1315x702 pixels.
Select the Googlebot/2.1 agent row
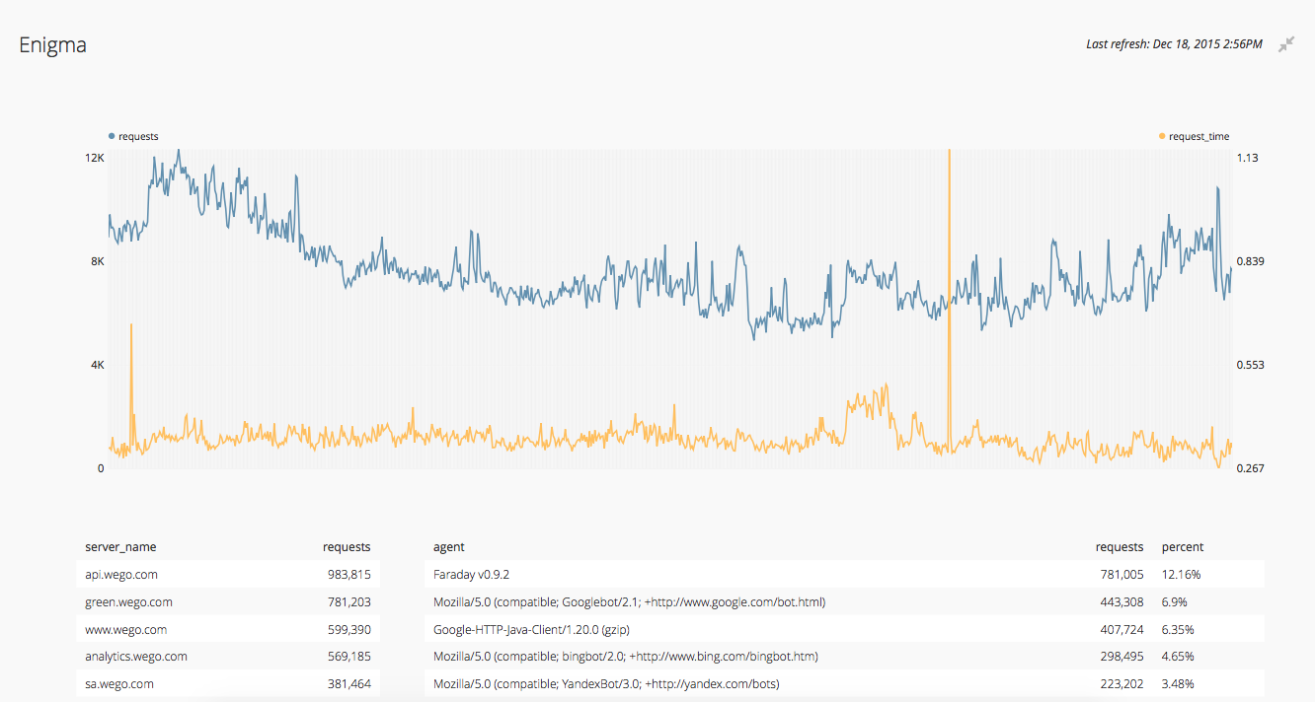pyautogui.click(x=844, y=601)
